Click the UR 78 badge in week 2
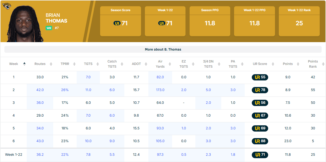This screenshot has width=326, height=162. (x=260, y=90)
